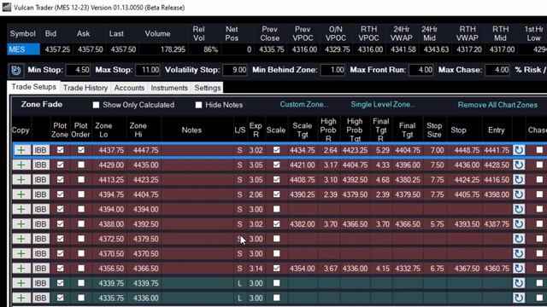The image size is (547, 307).
Task: Toggle the Hide Notes checkbox
Action: click(198, 105)
